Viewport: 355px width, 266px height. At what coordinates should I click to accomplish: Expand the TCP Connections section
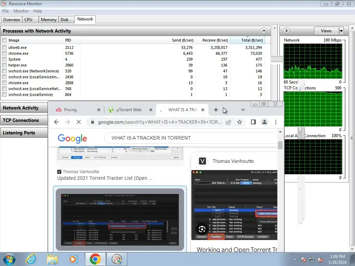(x=24, y=120)
